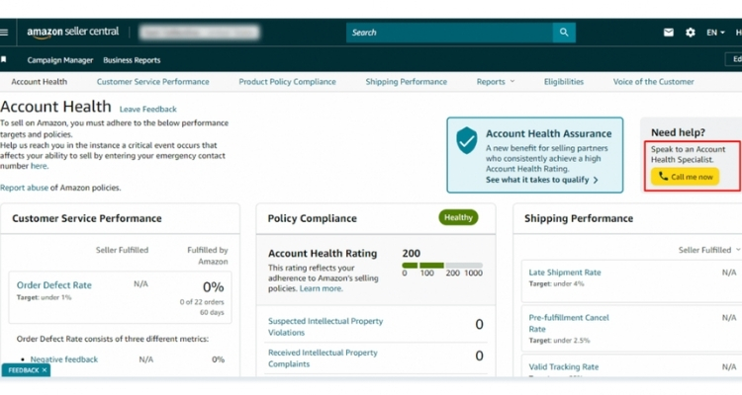Click See what it takes to qualify
Image resolution: width=742 pixels, height=395 pixels.
pyautogui.click(x=542, y=180)
